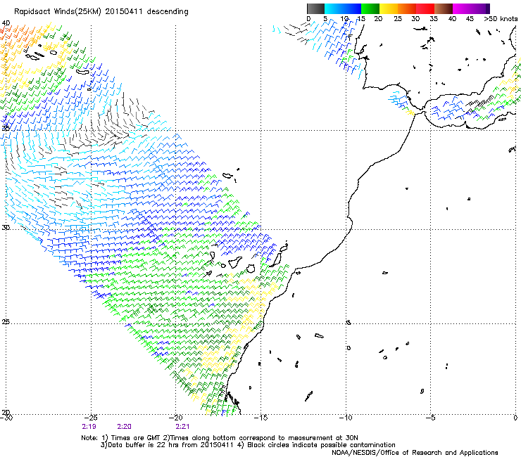Click the green 15-20 knots legend swatch
Image resolution: width=521 pixels, height=457 pixels.
click(370, 8)
